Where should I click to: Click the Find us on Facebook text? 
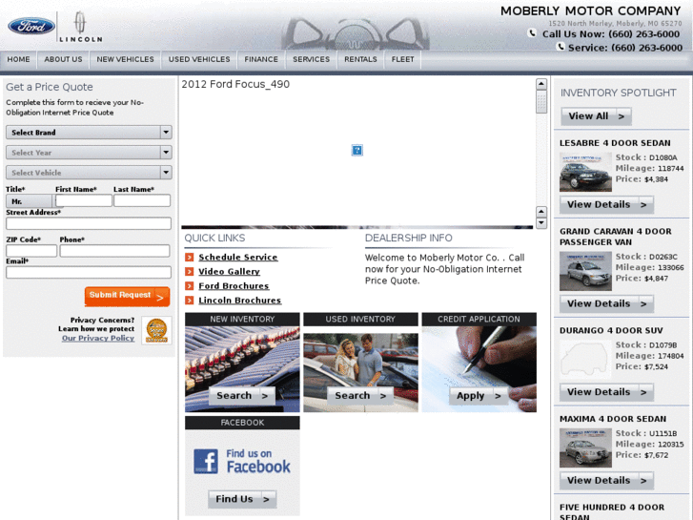pos(258,461)
